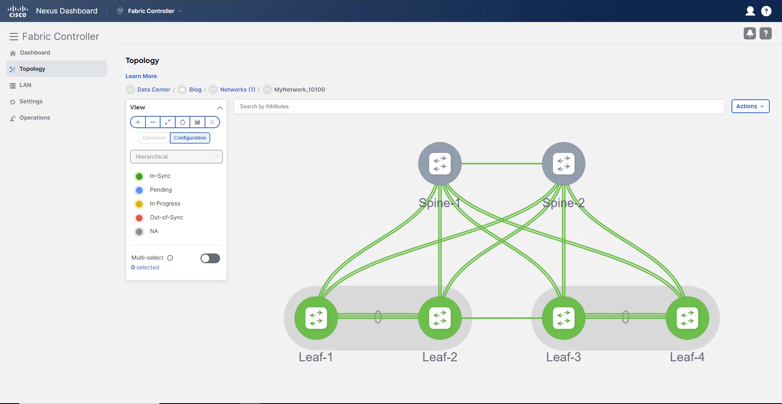Save the topology layout
782x404 pixels.
197,122
